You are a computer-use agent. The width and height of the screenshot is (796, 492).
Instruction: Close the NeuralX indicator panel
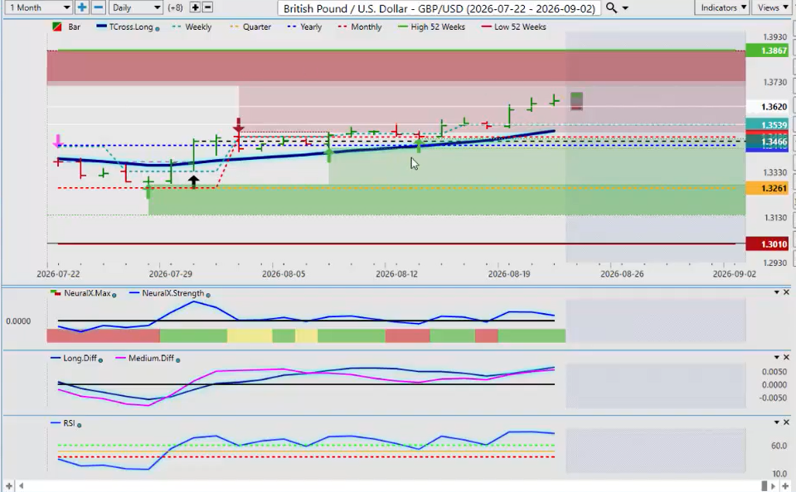(x=786, y=292)
